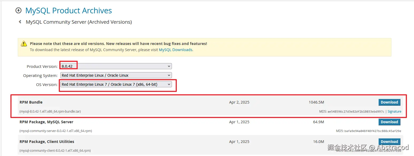Click the back chevron before MySQL Community Server
Image resolution: width=414 pixels, height=156 pixels.
coord(20,22)
